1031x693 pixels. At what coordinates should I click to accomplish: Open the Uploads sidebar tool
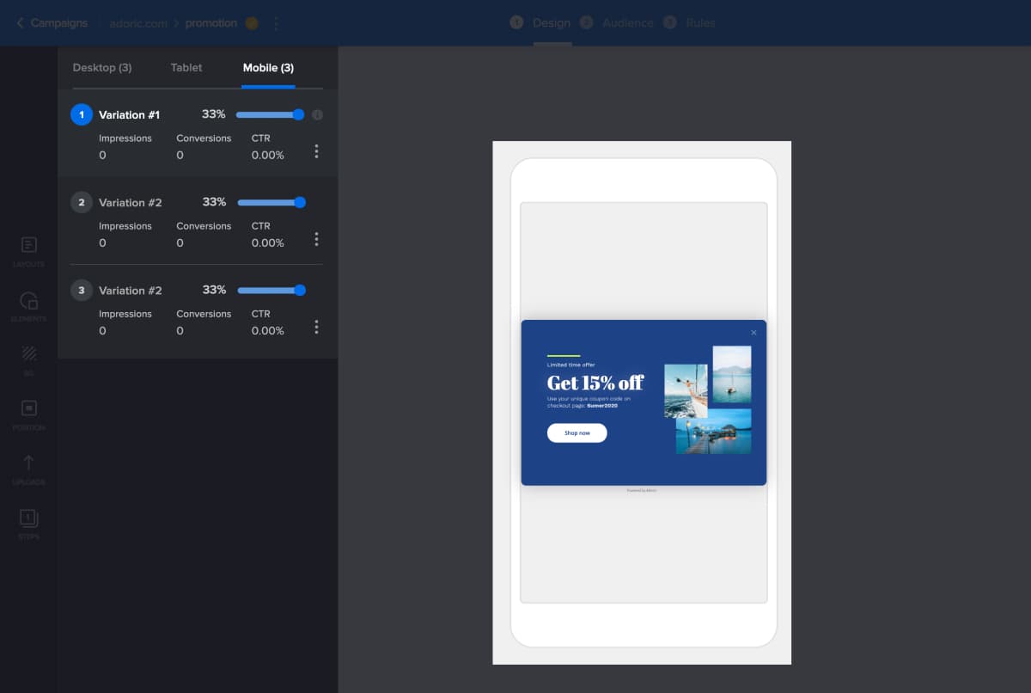pos(28,470)
